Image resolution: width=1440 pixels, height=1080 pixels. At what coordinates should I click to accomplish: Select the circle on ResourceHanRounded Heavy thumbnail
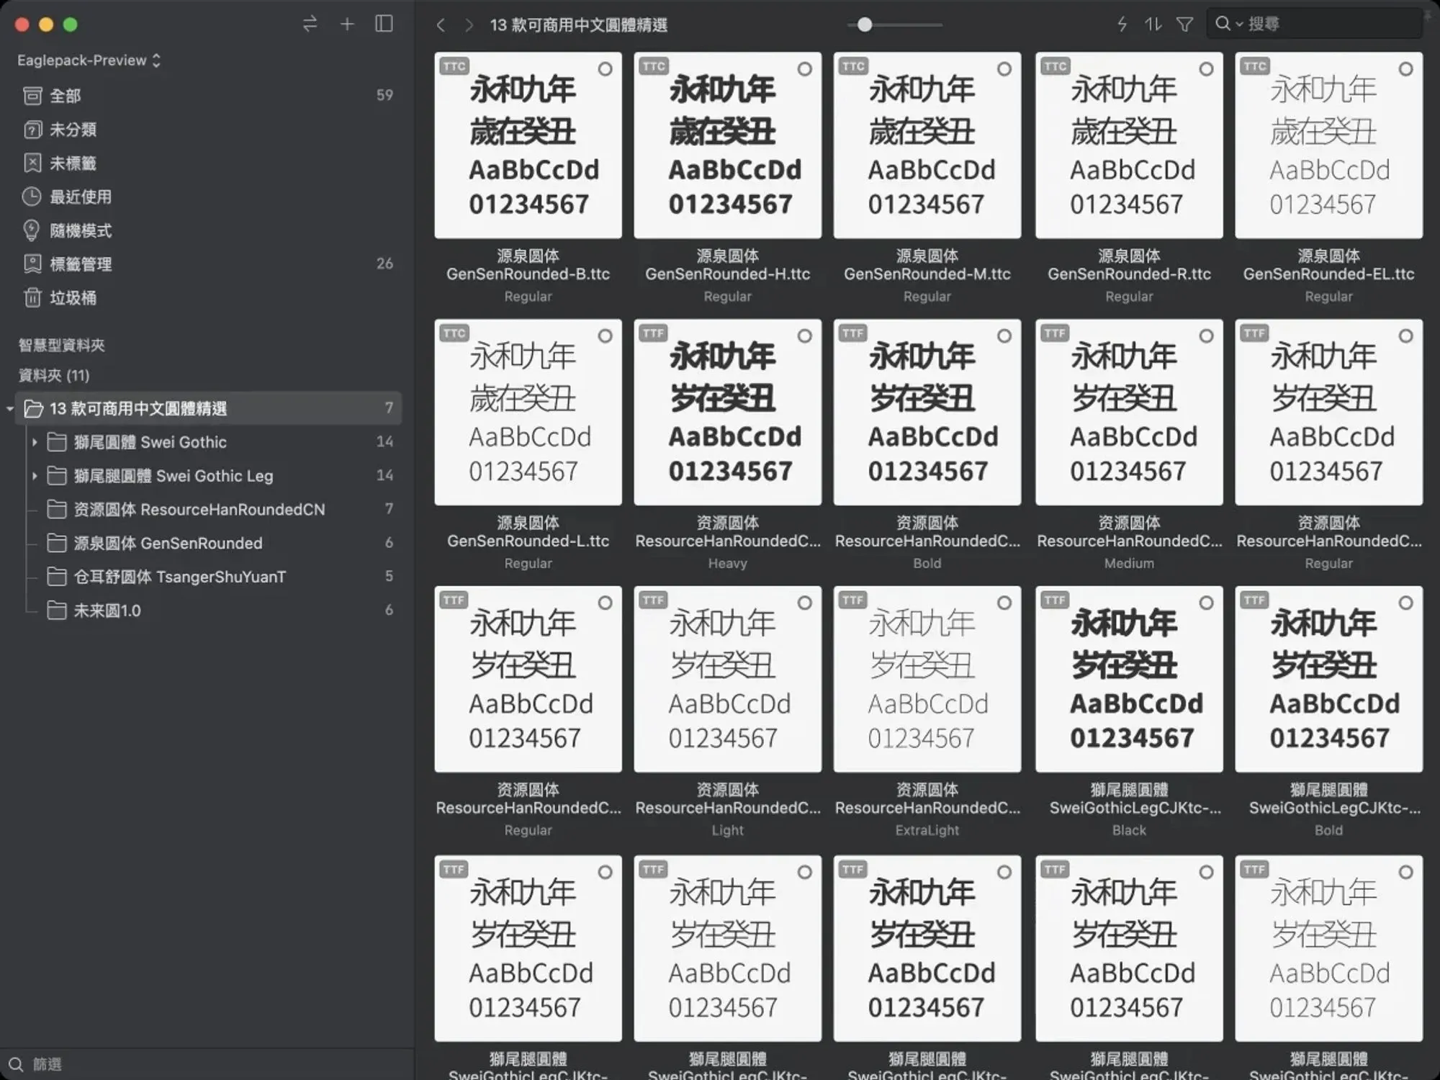point(805,336)
